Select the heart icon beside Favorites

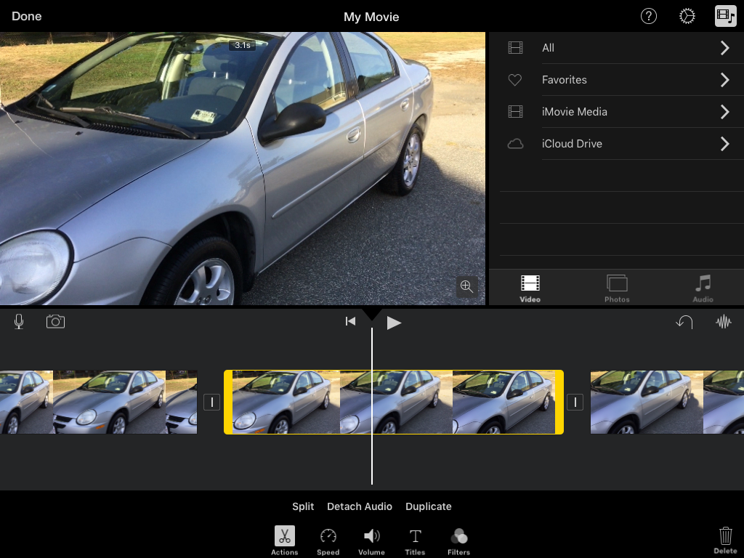coord(515,80)
